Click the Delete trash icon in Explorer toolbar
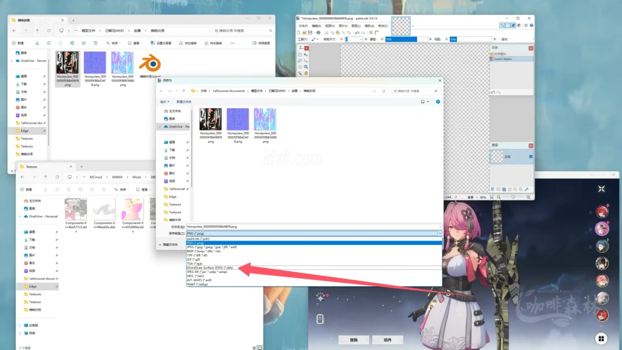Image resolution: width=622 pixels, height=350 pixels. click(x=95, y=43)
